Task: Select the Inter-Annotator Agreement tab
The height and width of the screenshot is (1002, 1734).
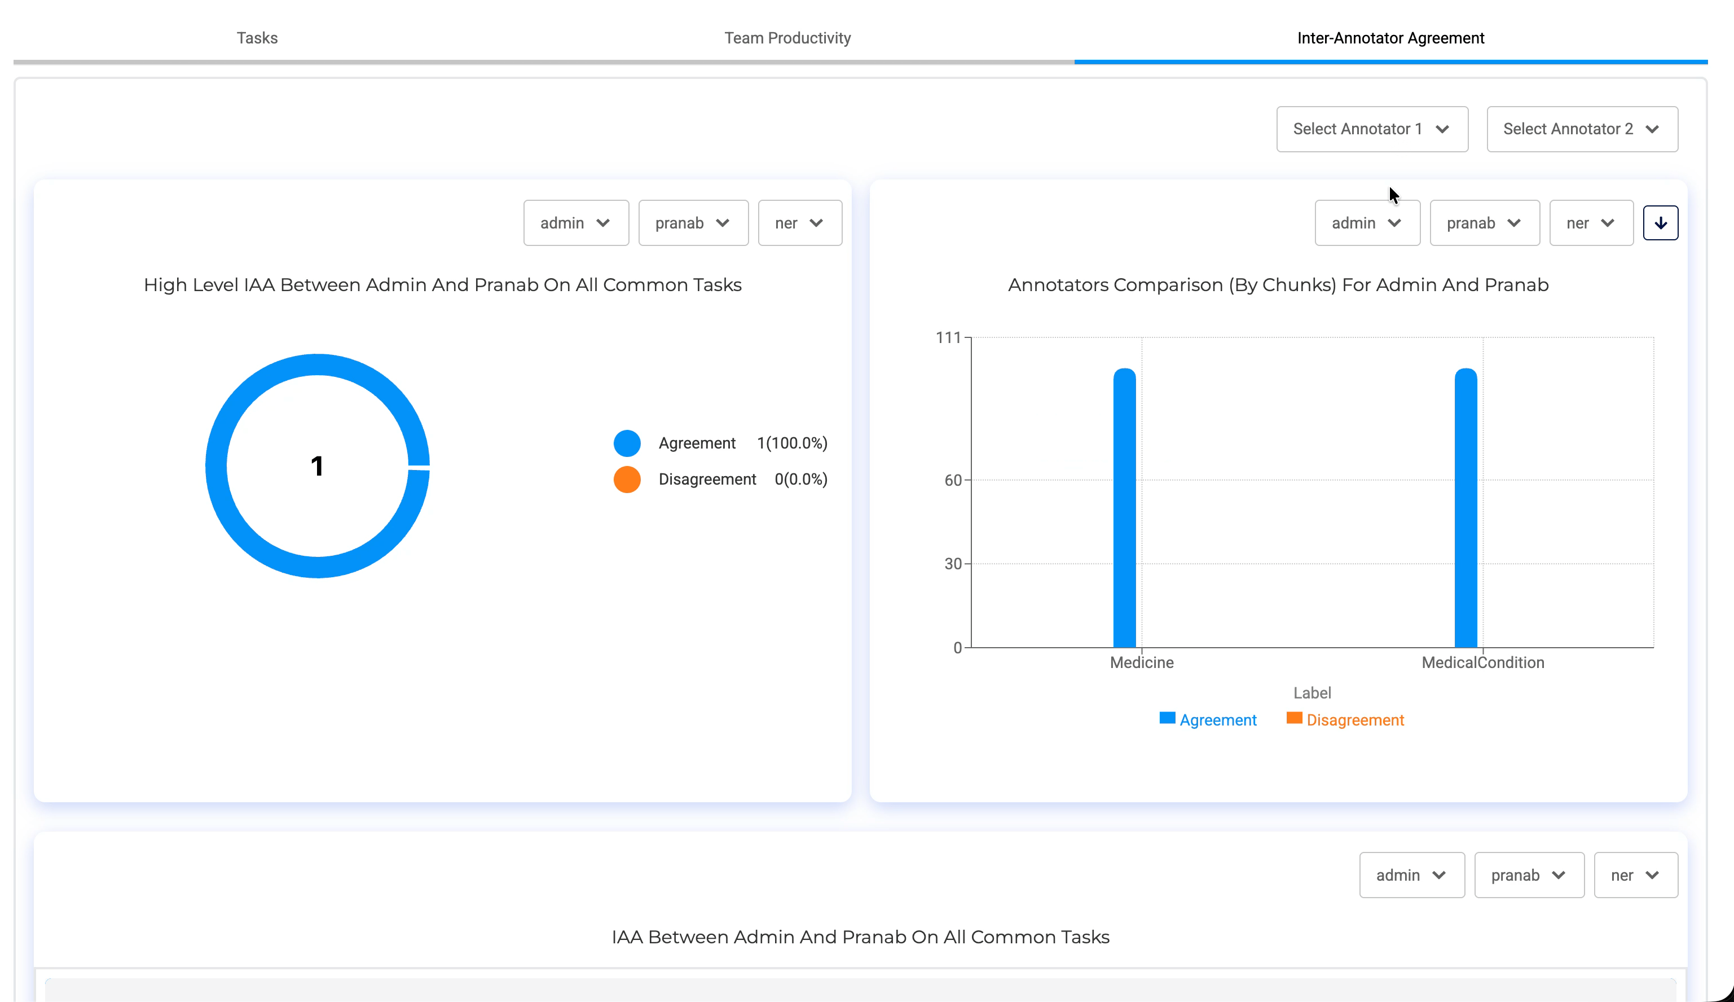Action: 1390,38
